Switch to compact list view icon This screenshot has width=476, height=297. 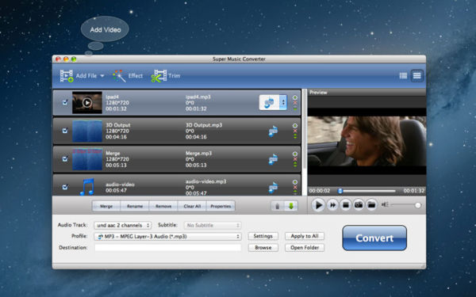403,76
